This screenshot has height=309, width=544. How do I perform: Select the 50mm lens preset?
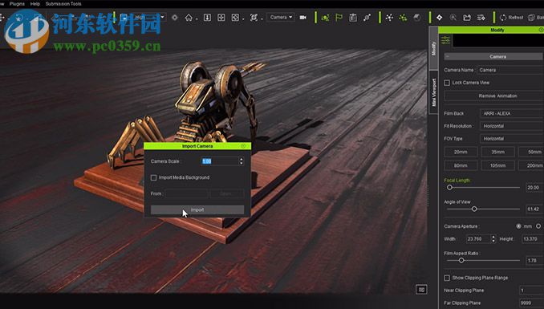point(531,152)
